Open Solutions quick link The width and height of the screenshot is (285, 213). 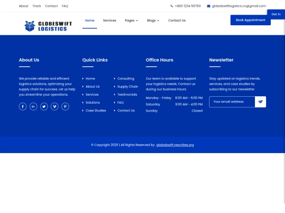(93, 103)
